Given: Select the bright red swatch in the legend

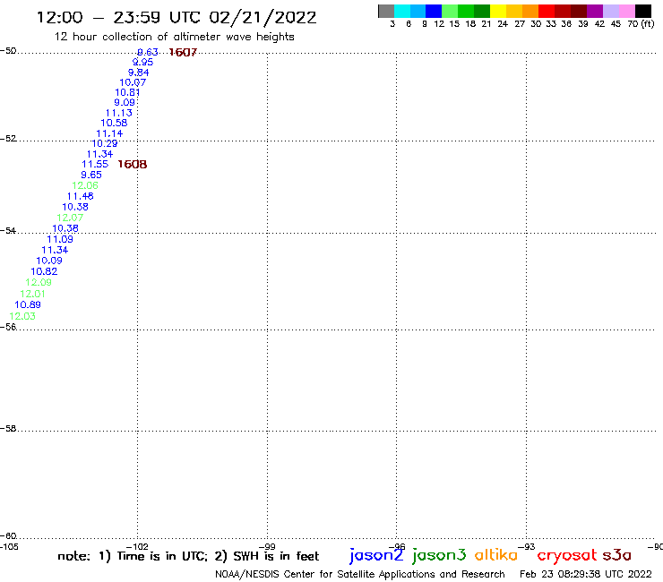Looking at the screenshot, I should click(x=547, y=11).
